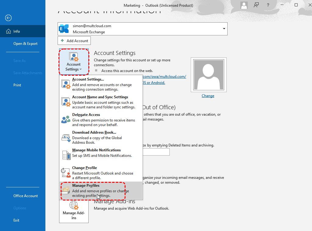Open the iOS or Android link
The image size is (312, 231).
click(x=154, y=82)
